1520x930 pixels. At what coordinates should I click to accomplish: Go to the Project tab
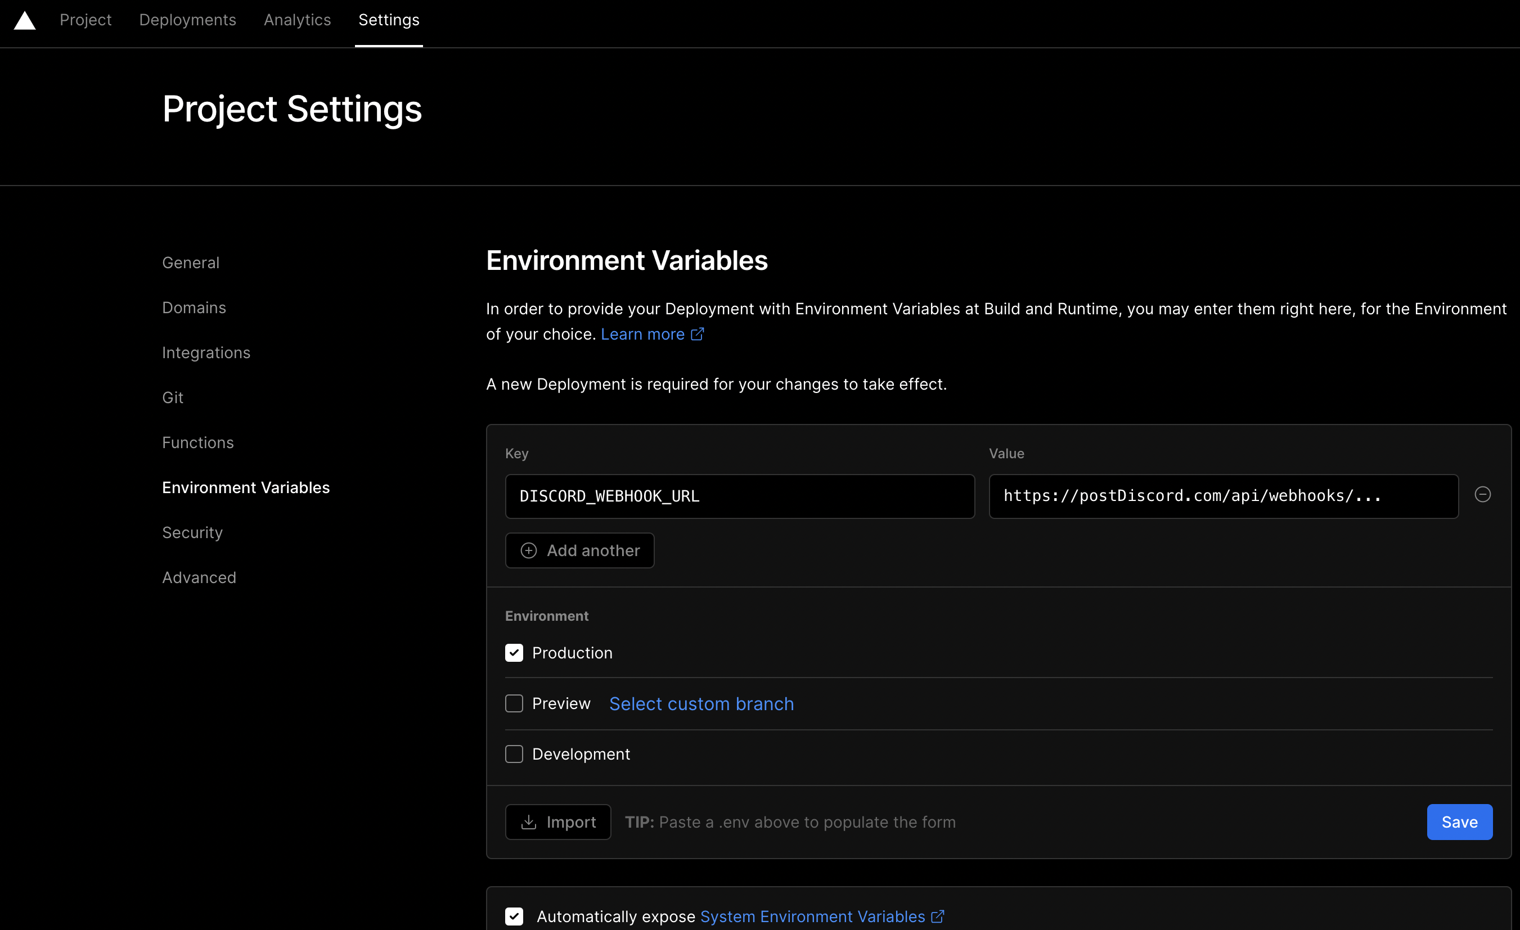tap(86, 20)
